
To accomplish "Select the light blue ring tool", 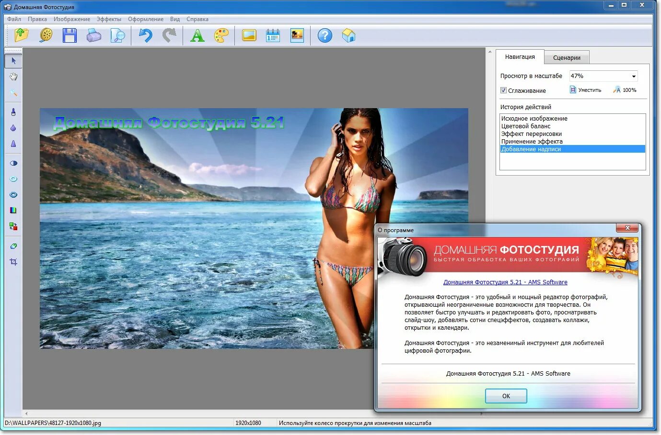I will tap(13, 179).
